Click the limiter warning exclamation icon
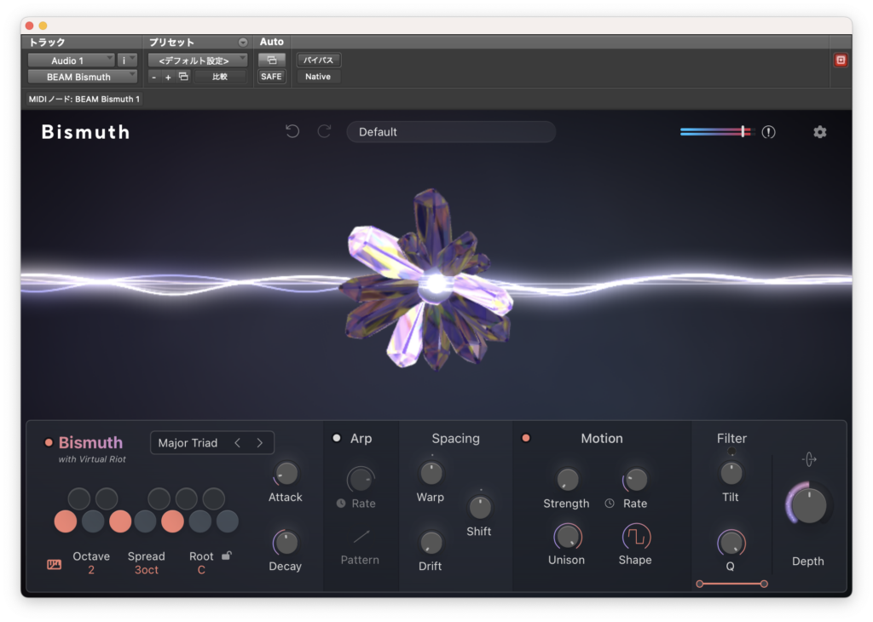 tap(768, 132)
